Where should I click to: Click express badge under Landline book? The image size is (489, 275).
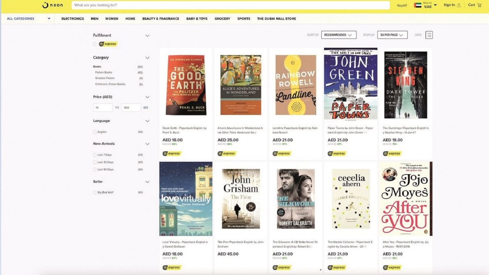(282, 154)
